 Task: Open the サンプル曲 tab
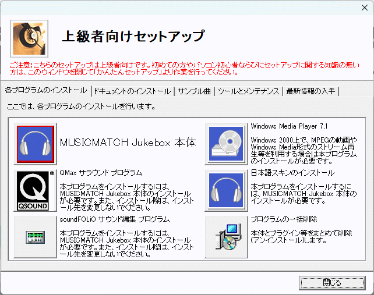point(195,91)
